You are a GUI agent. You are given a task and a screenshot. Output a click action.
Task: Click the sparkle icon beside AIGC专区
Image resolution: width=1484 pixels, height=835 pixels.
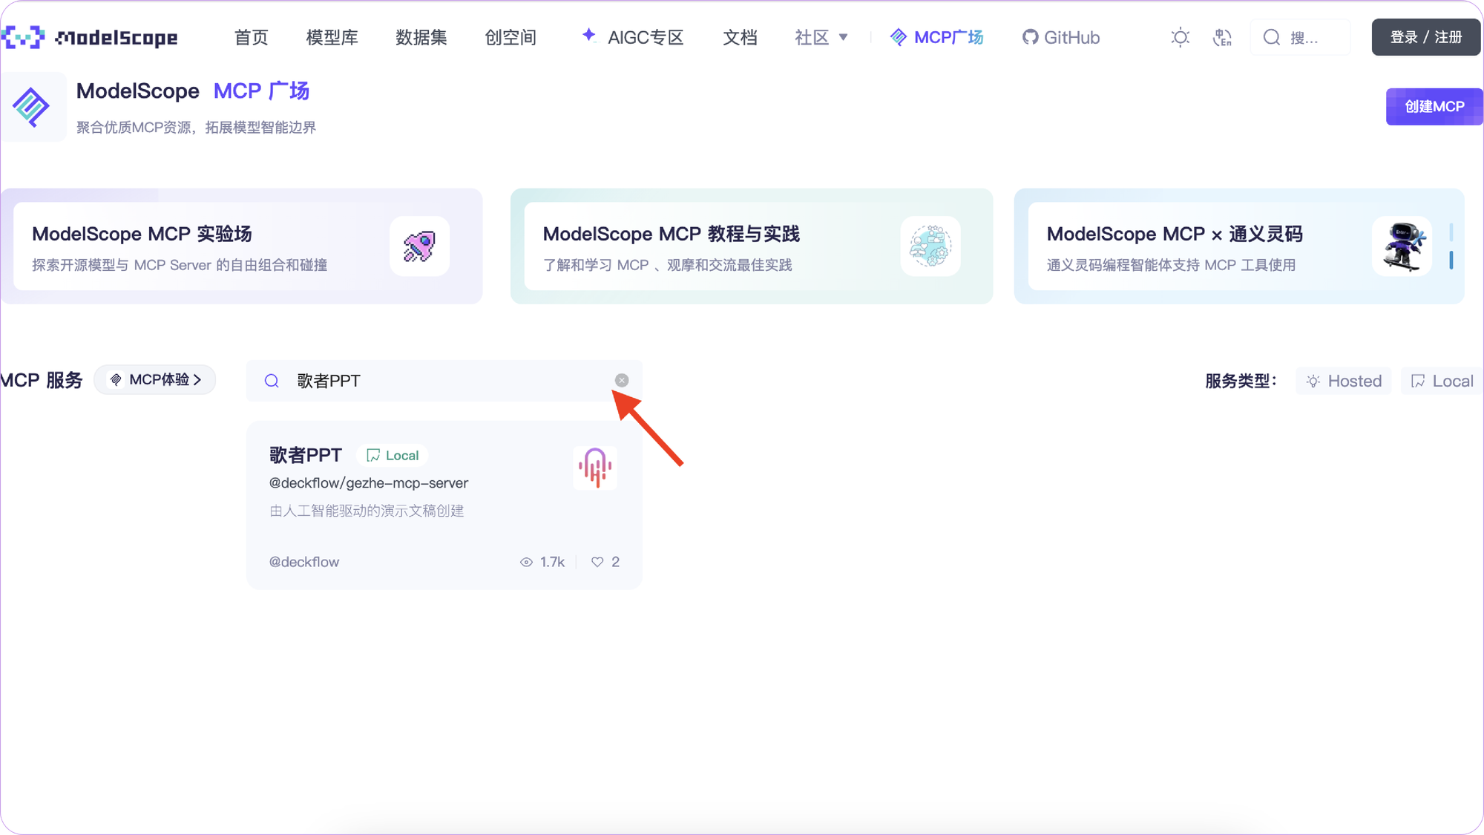point(589,35)
